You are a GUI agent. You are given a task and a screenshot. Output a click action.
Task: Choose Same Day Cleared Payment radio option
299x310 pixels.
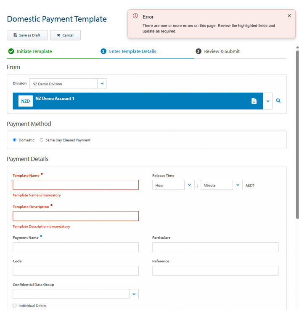[42, 140]
